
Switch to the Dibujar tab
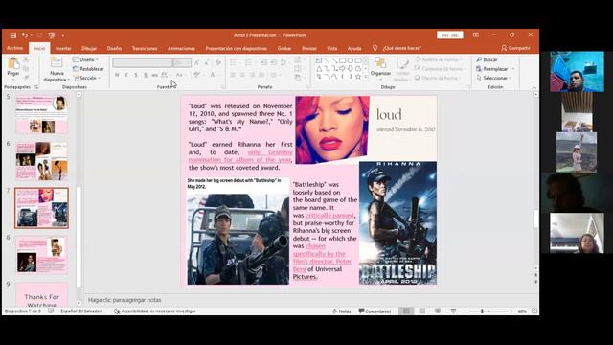[89, 49]
